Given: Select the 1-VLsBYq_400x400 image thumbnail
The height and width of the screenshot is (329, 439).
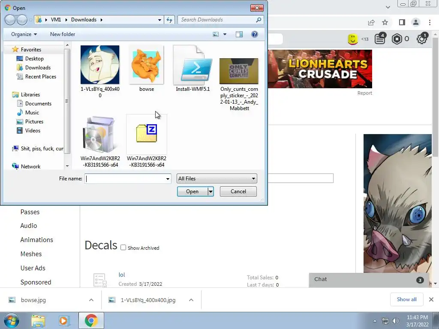Looking at the screenshot, I should pyautogui.click(x=100, y=65).
